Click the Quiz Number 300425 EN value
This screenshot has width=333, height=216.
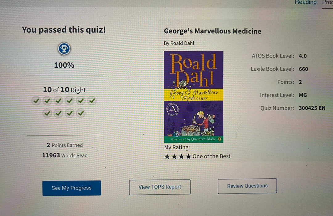click(312, 108)
